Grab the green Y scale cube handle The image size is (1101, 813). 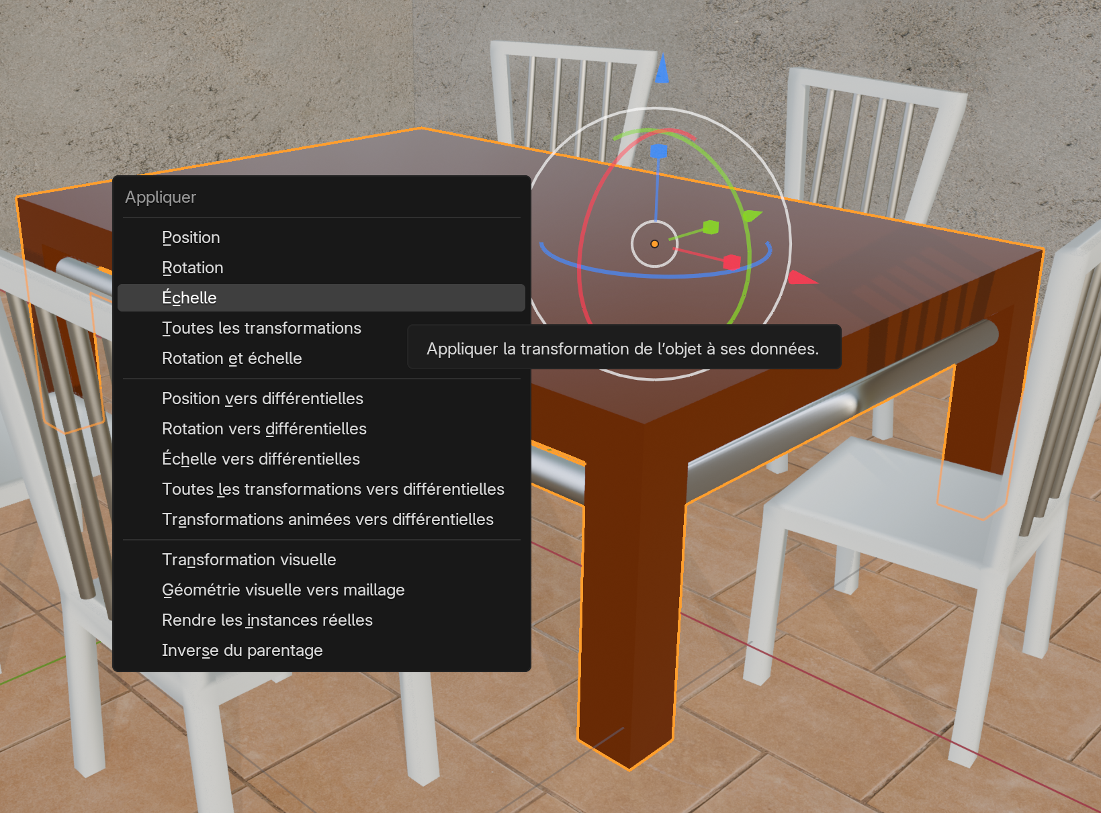(711, 228)
